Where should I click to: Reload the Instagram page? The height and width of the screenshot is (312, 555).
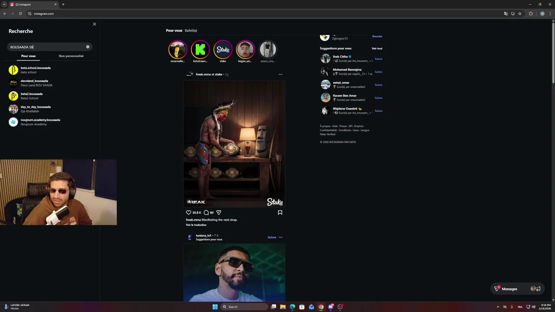pyautogui.click(x=20, y=14)
